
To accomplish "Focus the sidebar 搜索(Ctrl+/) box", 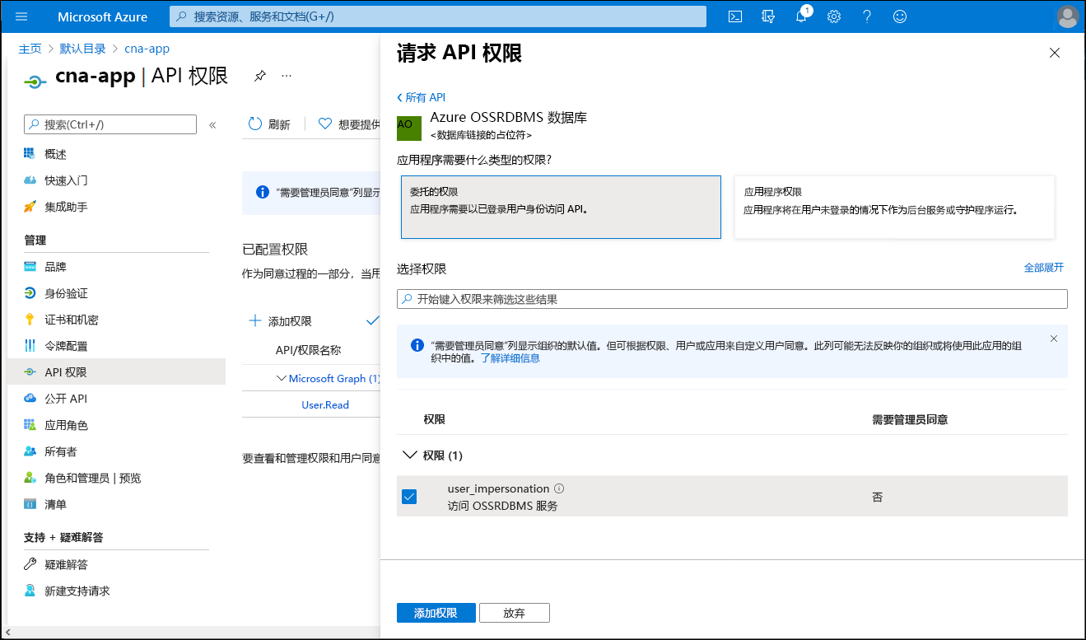I will point(110,124).
